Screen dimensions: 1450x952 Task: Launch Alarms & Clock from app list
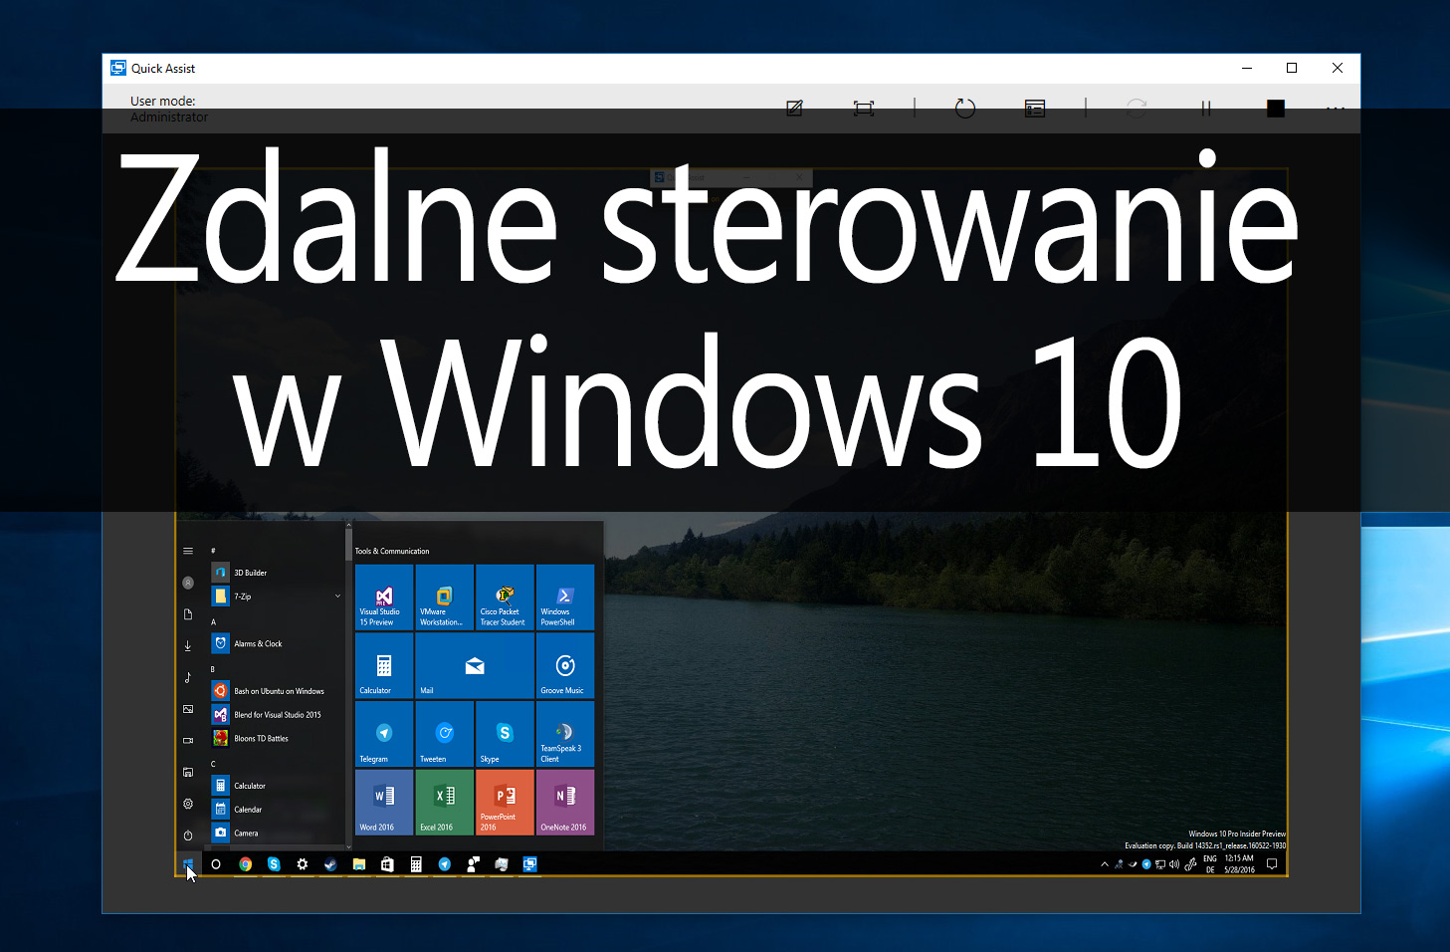tap(276, 643)
